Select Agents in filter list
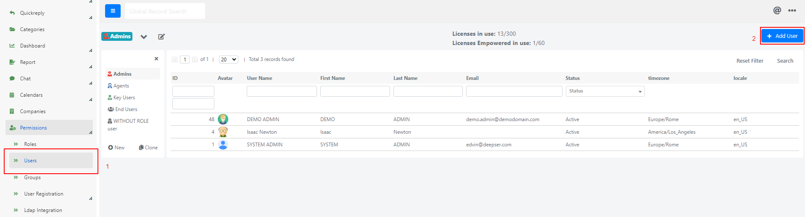 (119, 86)
